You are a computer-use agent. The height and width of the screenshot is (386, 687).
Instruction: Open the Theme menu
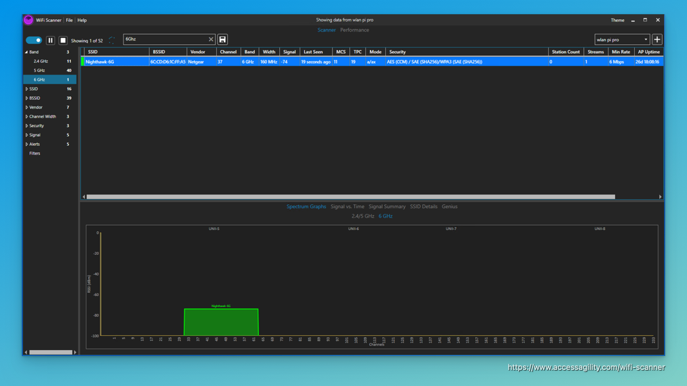[x=618, y=20]
